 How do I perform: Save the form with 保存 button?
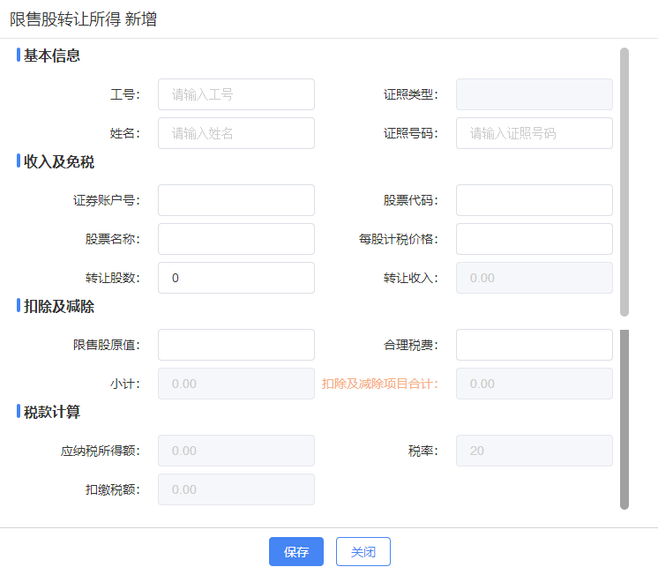pos(296,551)
